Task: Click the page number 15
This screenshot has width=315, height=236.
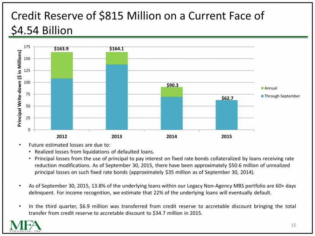Action: point(293,225)
